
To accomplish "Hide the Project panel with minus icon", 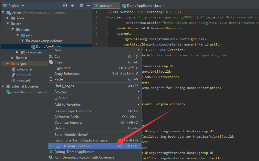I will tap(88, 5).
